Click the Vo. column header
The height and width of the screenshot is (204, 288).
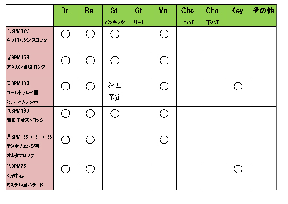(x=164, y=11)
